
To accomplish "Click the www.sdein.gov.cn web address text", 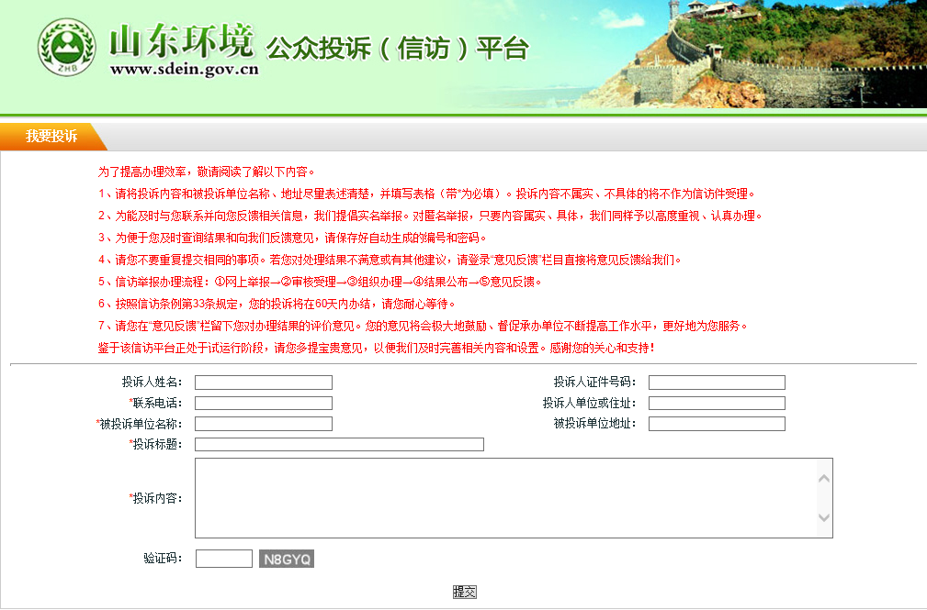I will (184, 69).
